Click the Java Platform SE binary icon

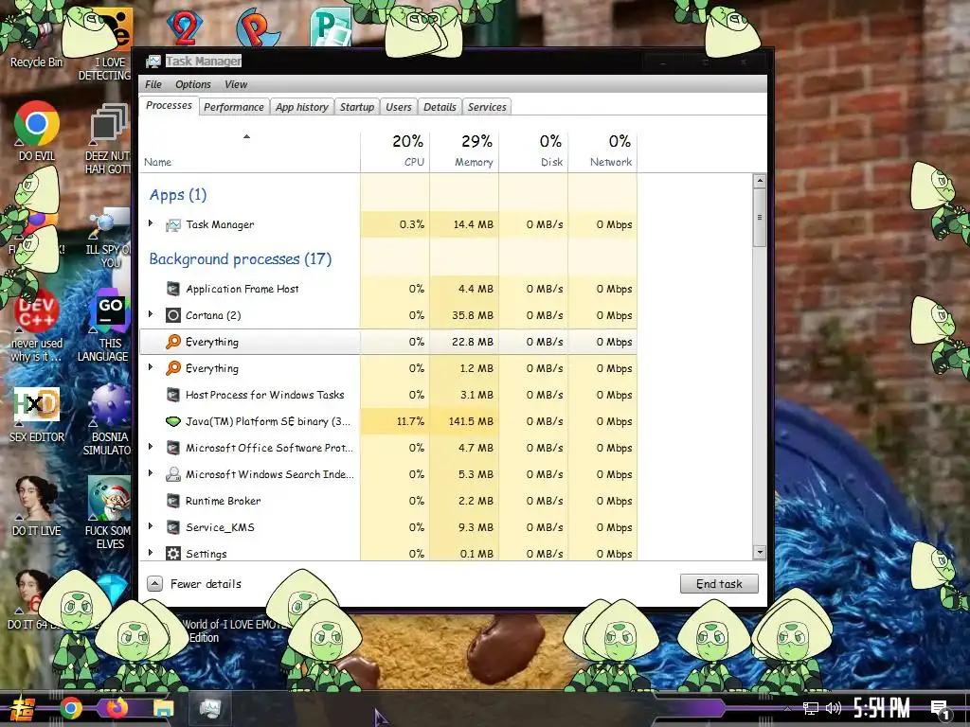(x=173, y=421)
